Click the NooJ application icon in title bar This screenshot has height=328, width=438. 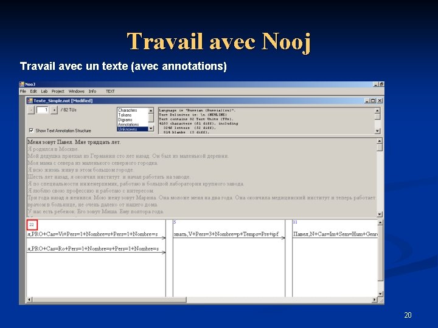coord(22,84)
